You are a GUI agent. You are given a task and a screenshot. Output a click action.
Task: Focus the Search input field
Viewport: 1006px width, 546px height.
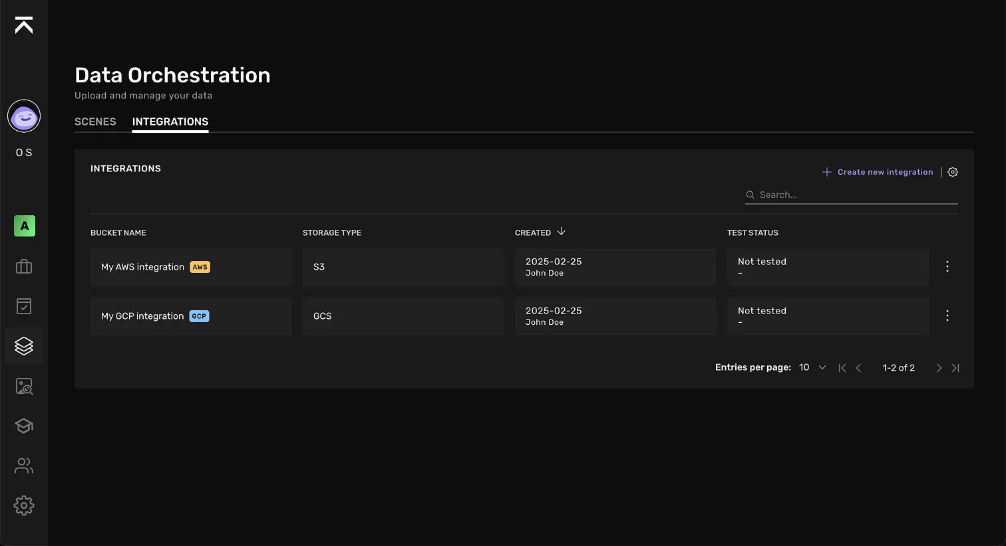(x=852, y=195)
